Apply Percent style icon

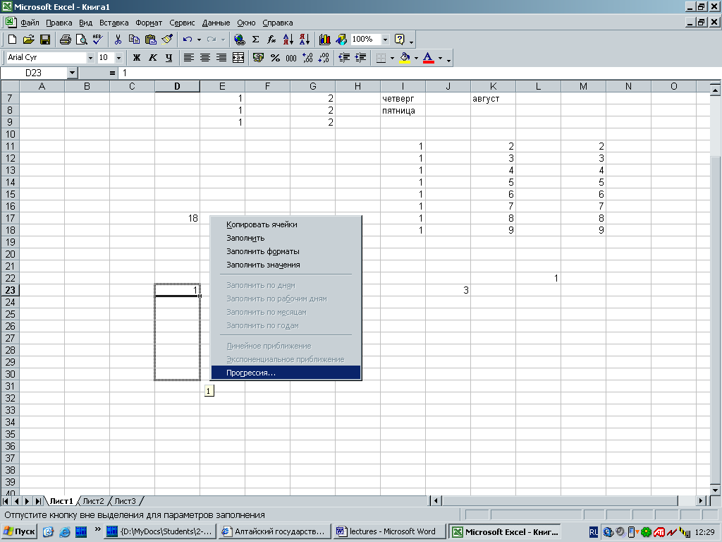(275, 58)
